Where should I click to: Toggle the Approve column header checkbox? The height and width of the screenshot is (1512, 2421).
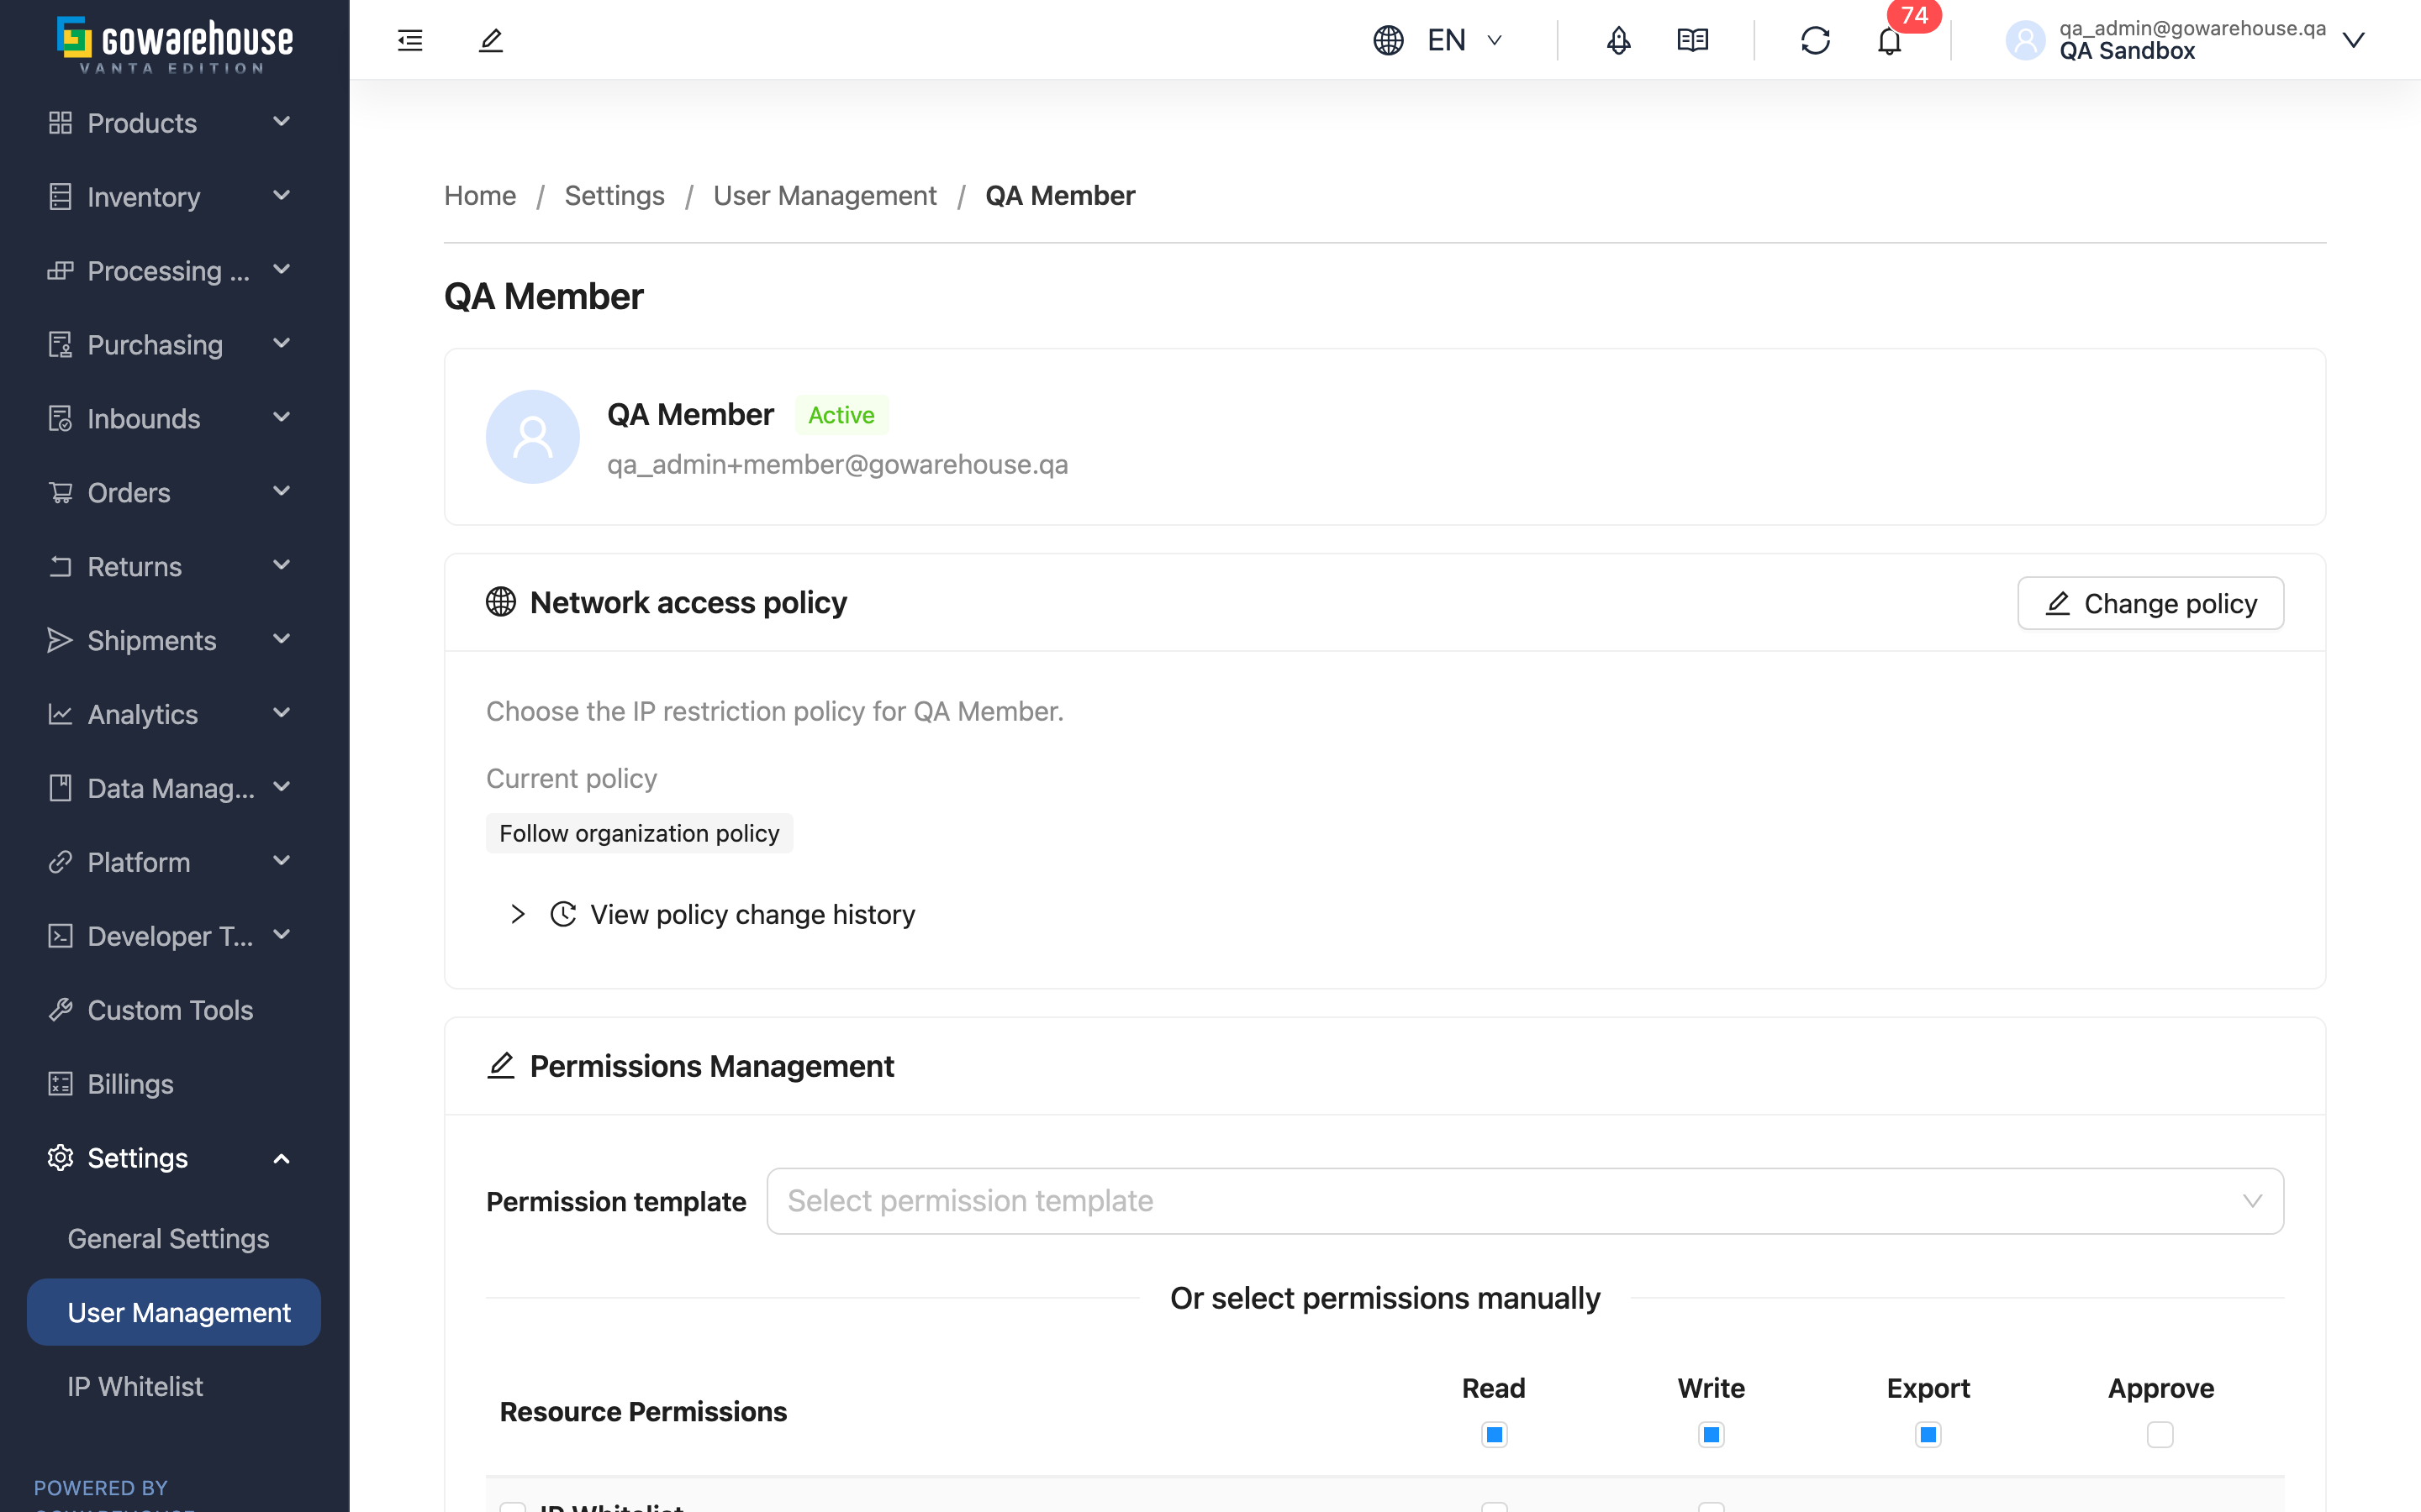tap(2160, 1435)
